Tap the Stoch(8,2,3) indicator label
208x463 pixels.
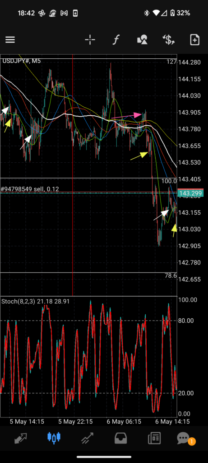(18, 302)
